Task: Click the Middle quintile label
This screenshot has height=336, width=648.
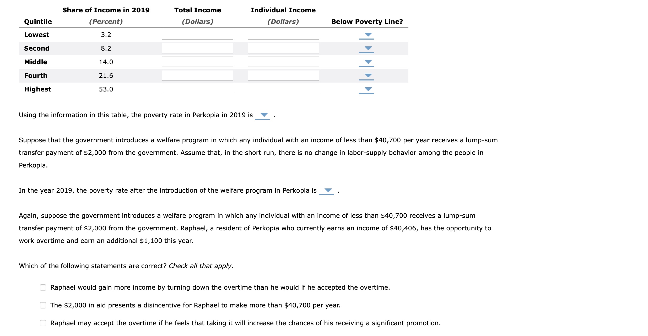Action: point(36,62)
